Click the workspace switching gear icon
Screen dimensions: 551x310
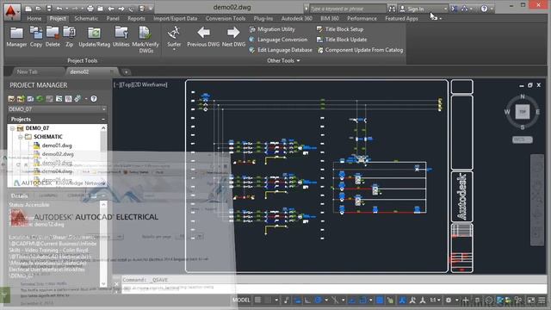click(x=449, y=301)
